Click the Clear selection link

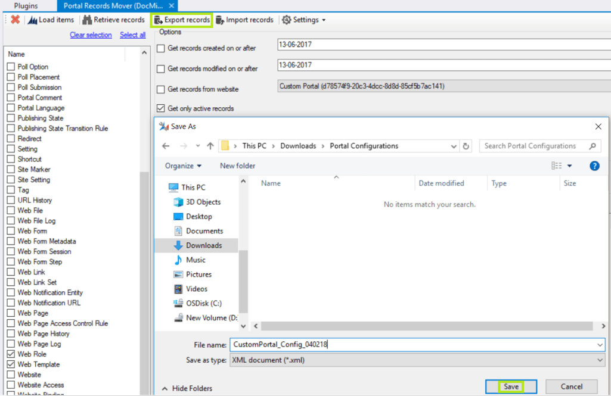[x=91, y=35]
